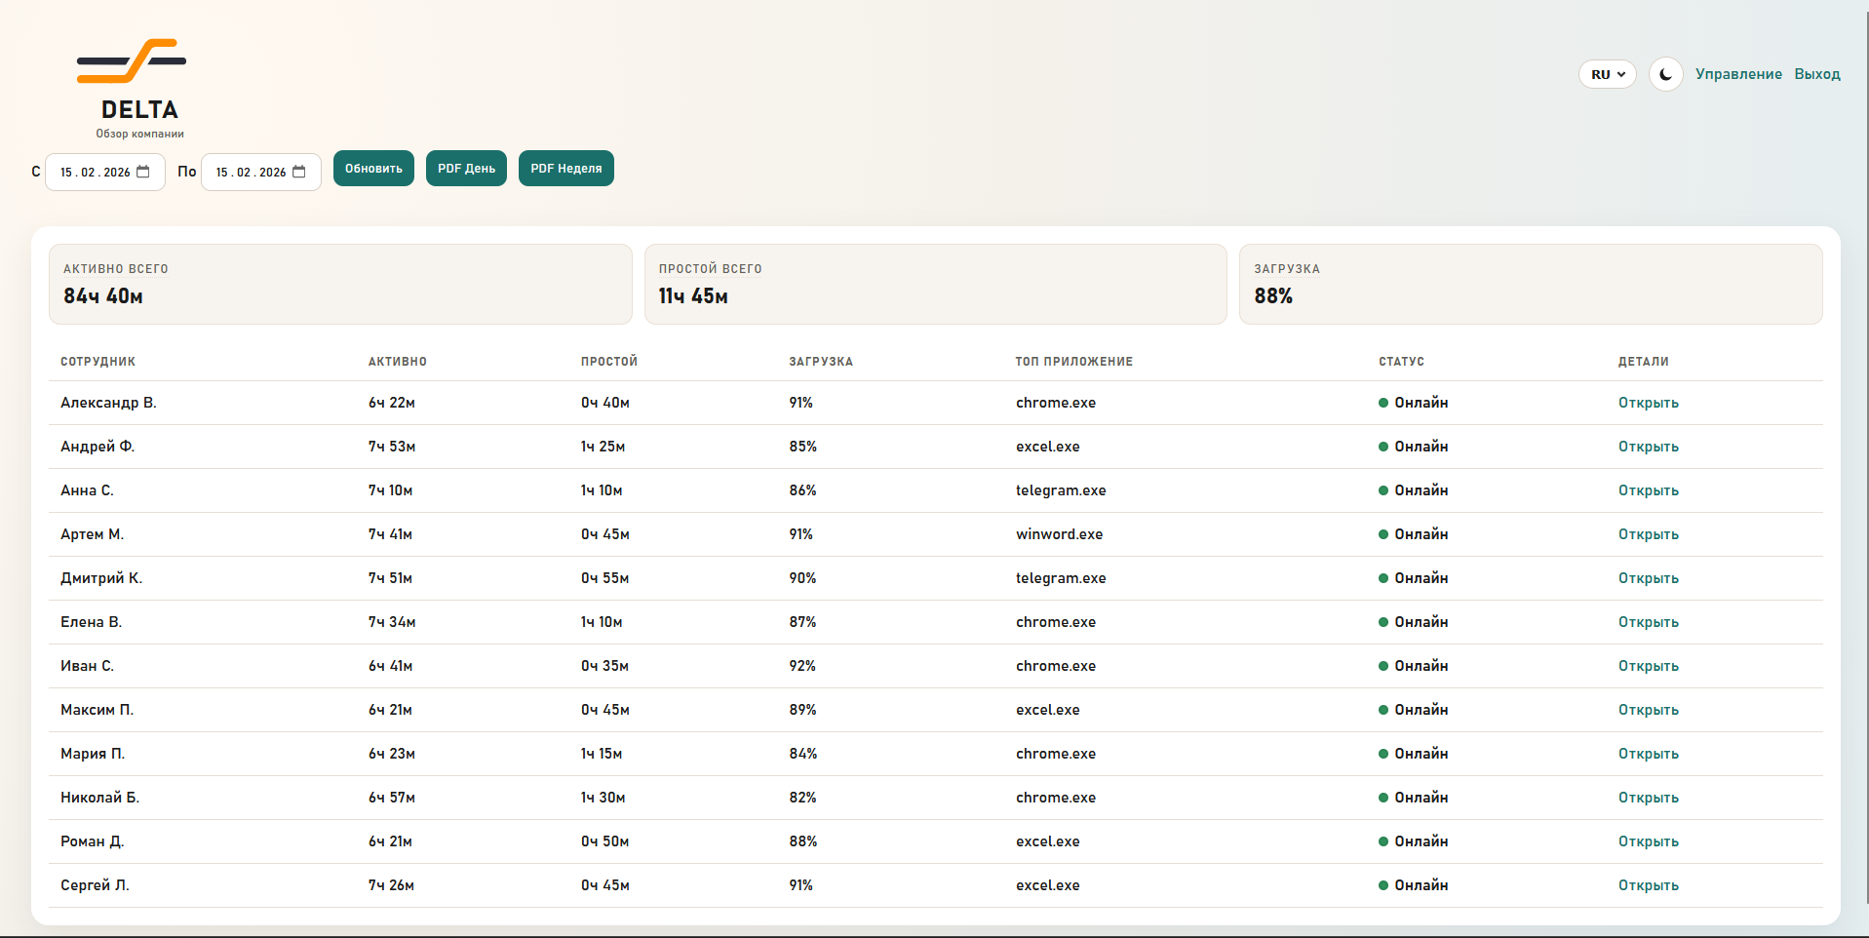1869x938 pixels.
Task: Open details for Максим П.
Action: click(1648, 710)
